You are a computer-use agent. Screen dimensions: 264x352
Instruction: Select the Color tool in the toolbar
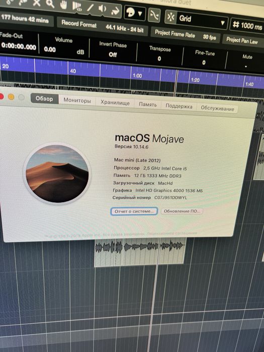coord(115,11)
